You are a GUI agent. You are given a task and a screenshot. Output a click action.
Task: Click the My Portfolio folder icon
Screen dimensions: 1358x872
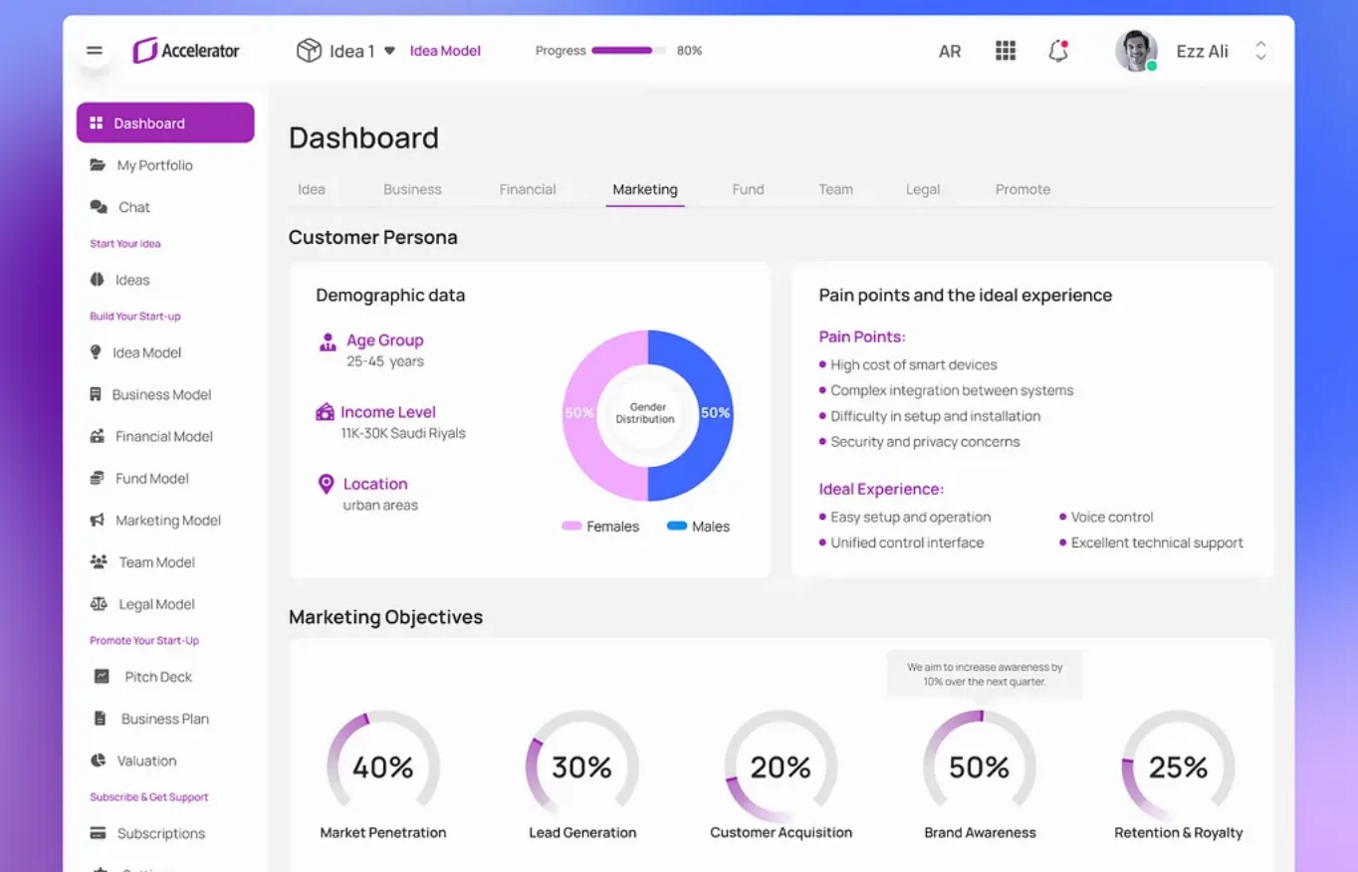(98, 165)
